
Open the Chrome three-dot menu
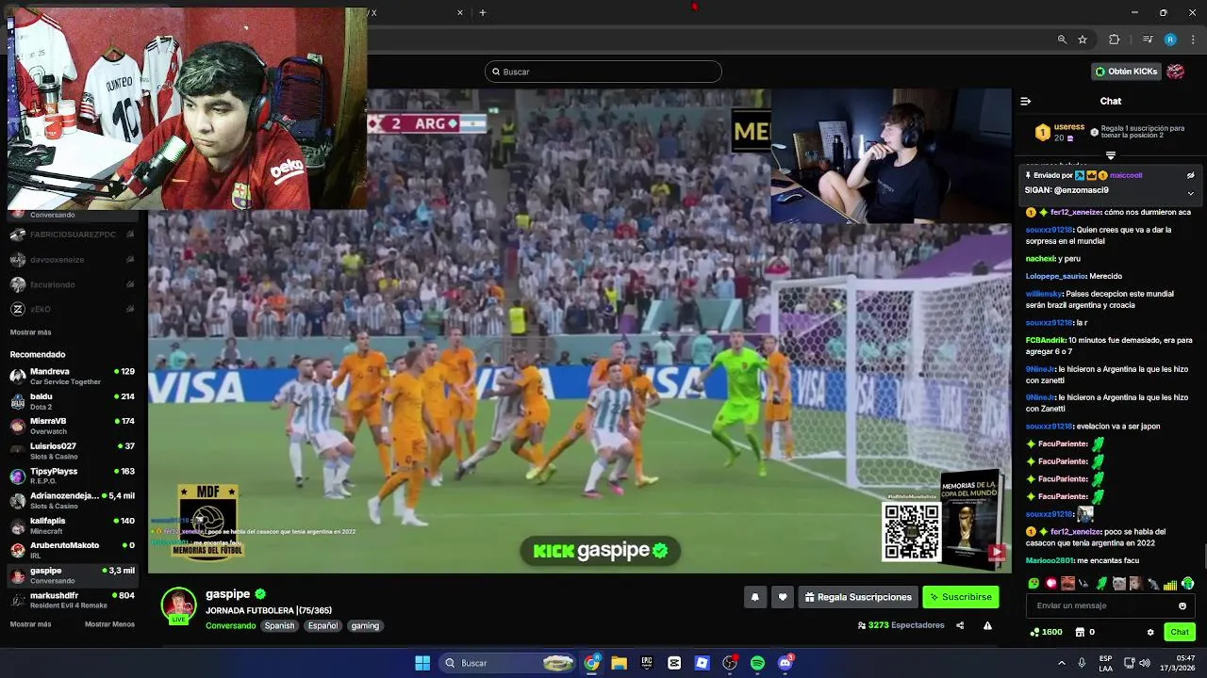pyautogui.click(x=1193, y=40)
